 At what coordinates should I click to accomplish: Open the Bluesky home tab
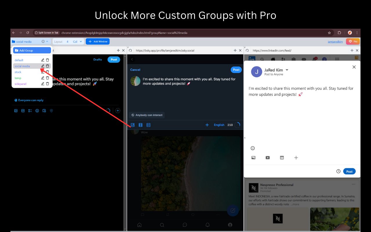[x=139, y=225]
